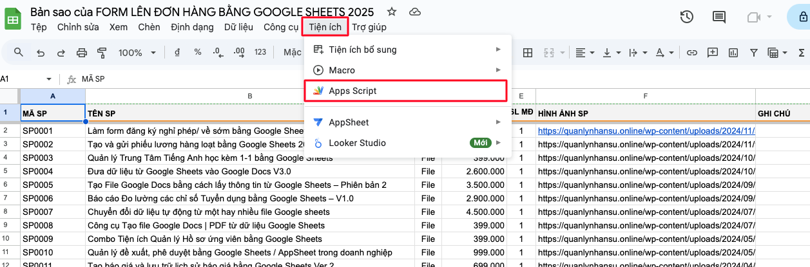810x267 pixels.
Task: Open the Looker Studio submenu
Action: click(408, 143)
